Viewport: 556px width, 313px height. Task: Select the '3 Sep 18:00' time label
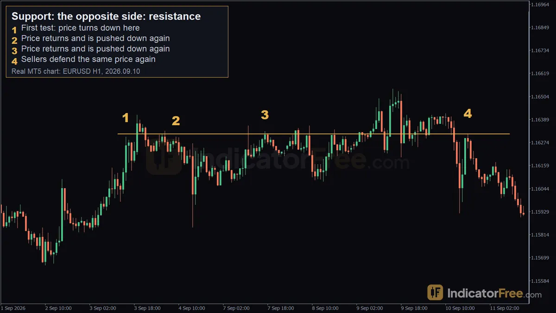tap(147, 308)
